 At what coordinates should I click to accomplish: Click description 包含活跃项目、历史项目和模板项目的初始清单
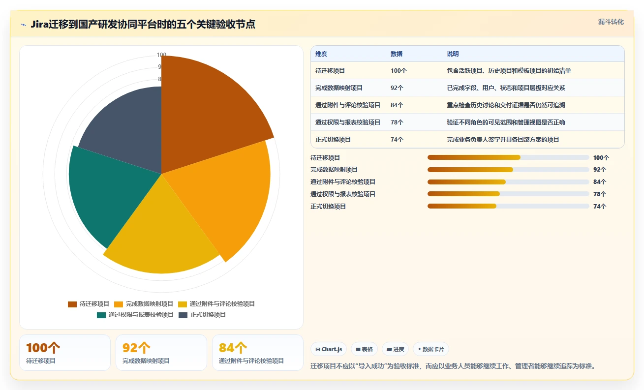(509, 71)
